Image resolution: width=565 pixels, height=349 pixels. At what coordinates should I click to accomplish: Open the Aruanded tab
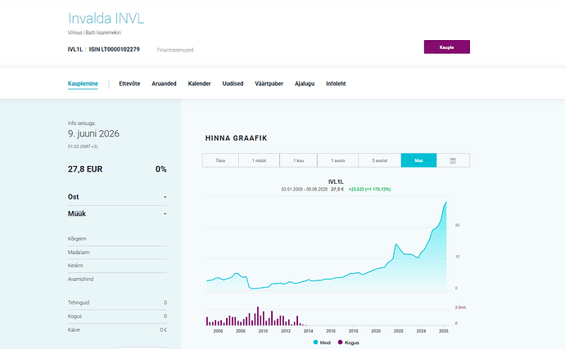[x=164, y=83]
